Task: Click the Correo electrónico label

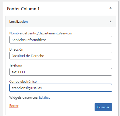Action: (23, 82)
